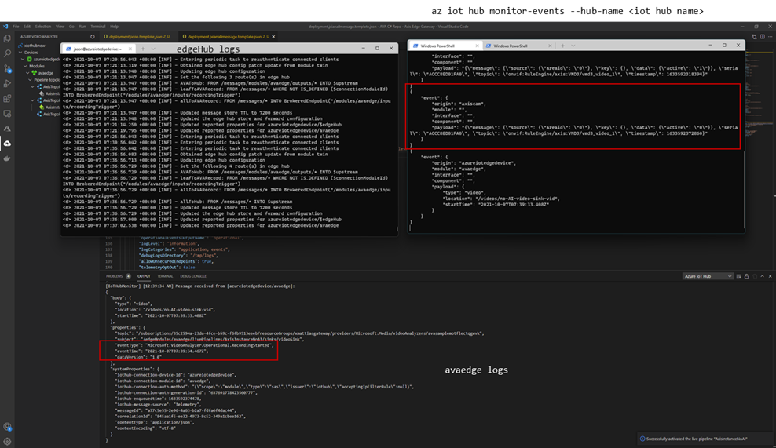
Task: Open the Search view in the activity bar
Action: pos(7,53)
